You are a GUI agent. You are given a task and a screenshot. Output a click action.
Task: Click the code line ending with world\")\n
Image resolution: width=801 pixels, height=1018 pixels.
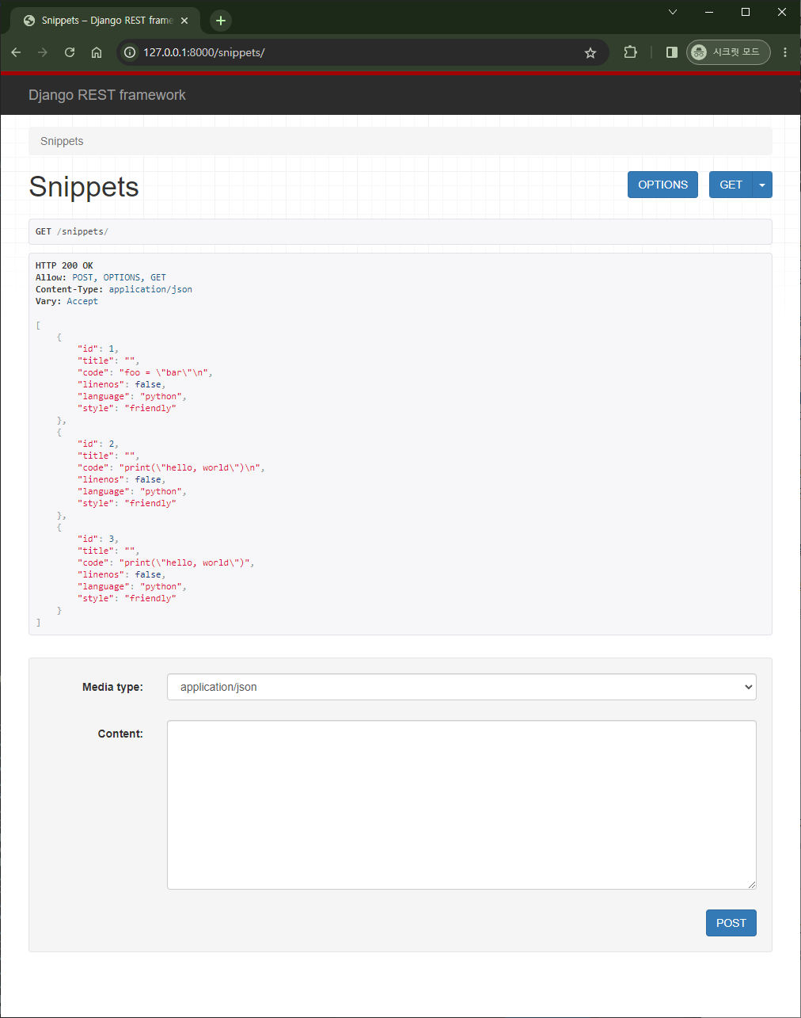(171, 467)
